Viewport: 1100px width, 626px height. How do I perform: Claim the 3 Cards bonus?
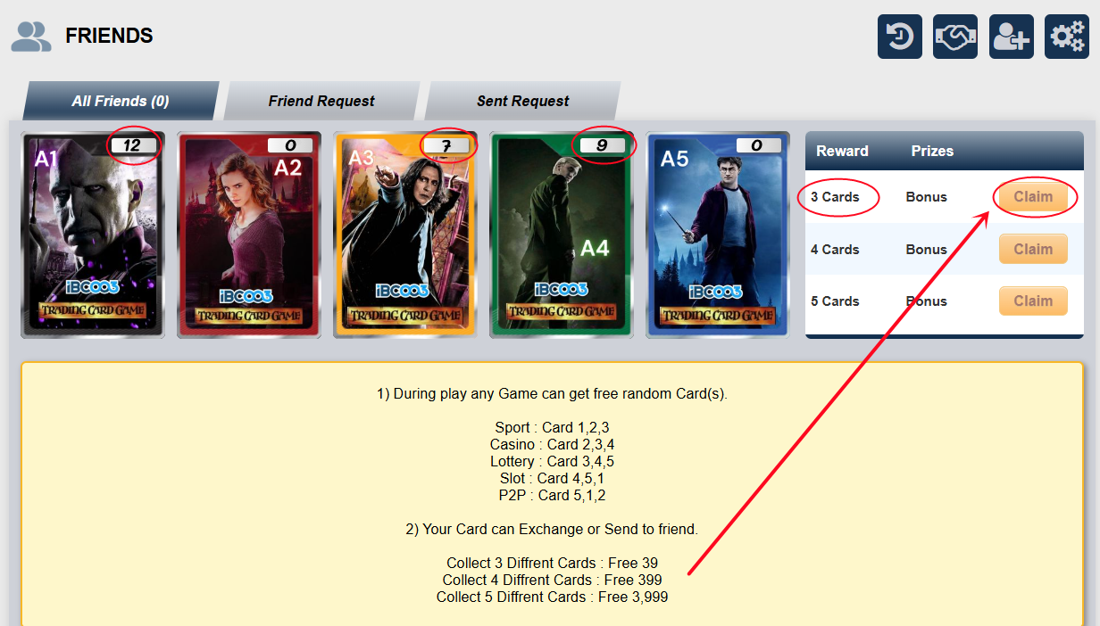click(1033, 197)
